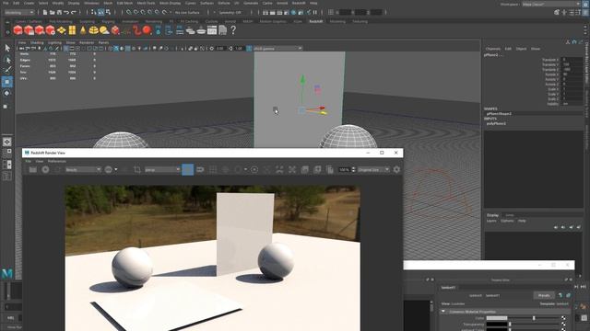Switch to the Display tab in the Layer Editor

(x=492, y=215)
